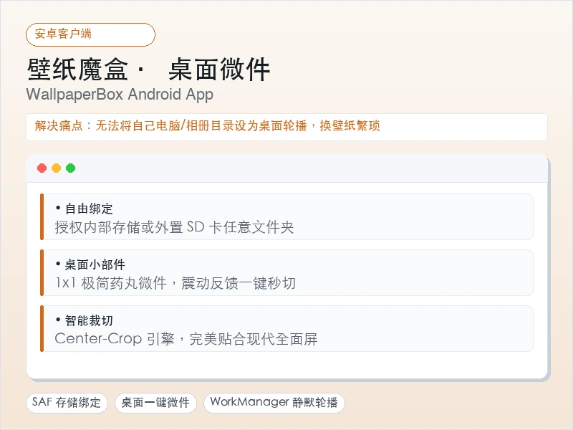Click the window title bar area
573x430 pixels.
coord(286,168)
